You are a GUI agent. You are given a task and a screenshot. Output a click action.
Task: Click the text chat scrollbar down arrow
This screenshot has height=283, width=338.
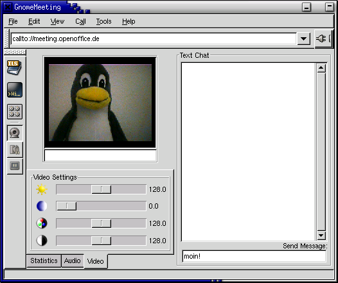point(321,236)
